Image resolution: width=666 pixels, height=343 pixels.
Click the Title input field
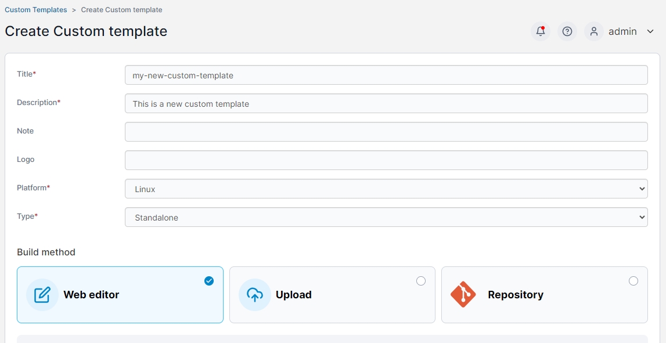point(386,75)
